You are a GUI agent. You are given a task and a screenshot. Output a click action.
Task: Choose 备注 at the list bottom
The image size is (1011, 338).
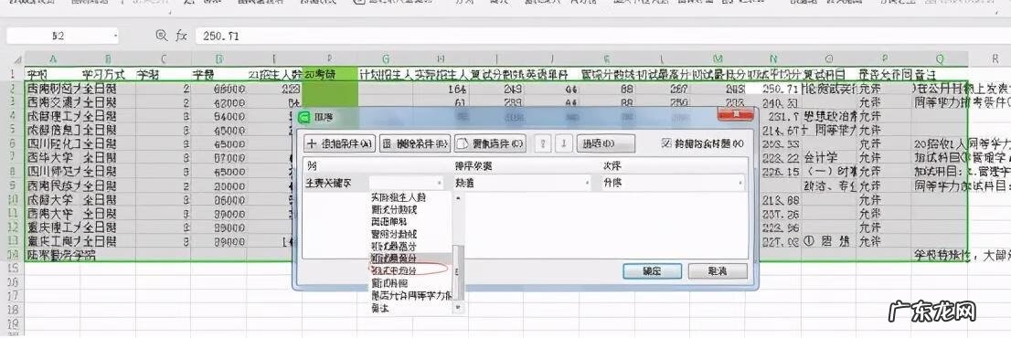(380, 308)
